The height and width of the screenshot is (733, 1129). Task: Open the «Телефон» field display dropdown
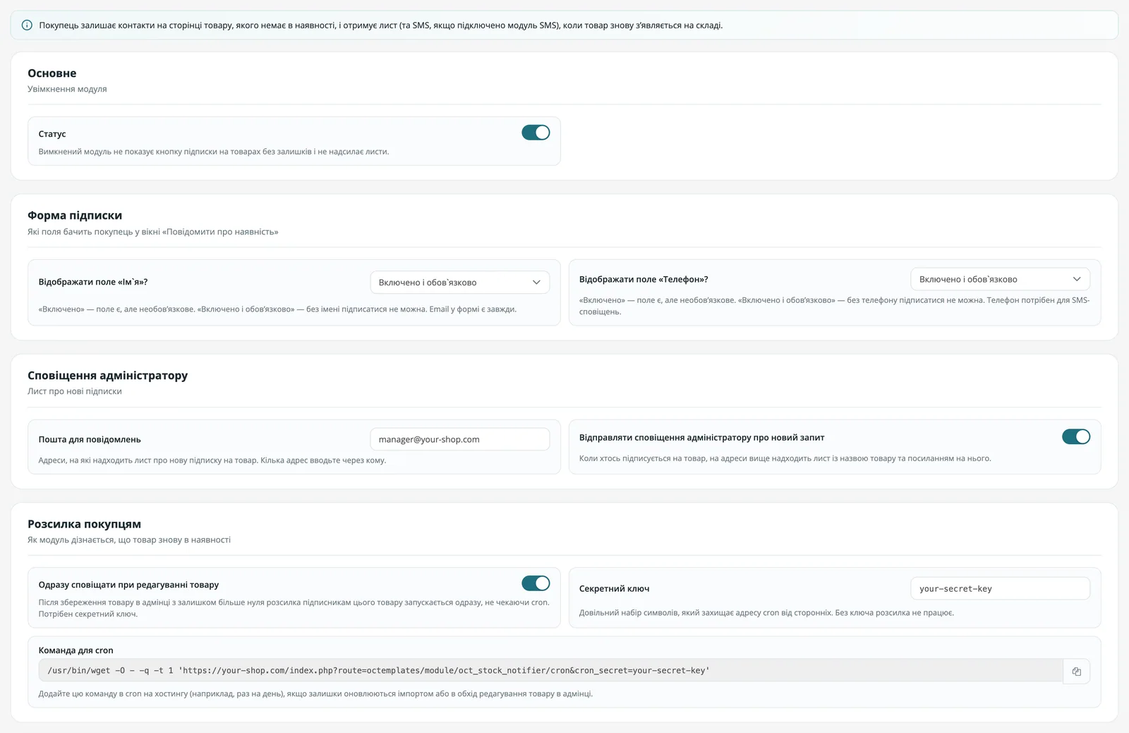[x=1000, y=280]
